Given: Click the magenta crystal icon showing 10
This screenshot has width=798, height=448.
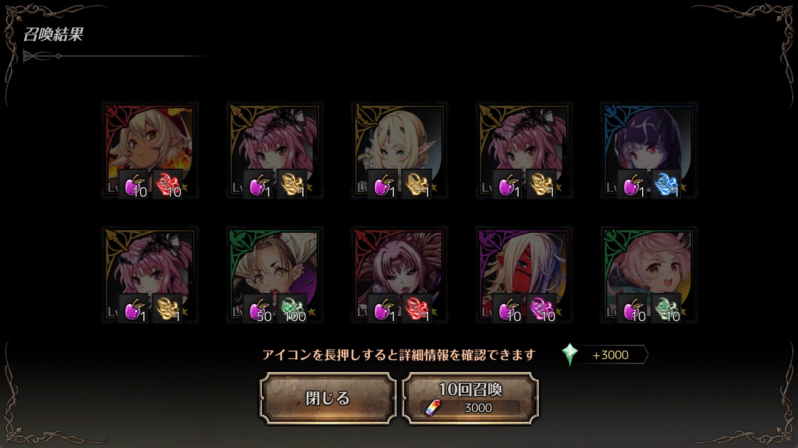Looking at the screenshot, I should (x=541, y=309).
